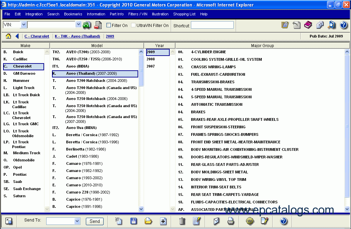Click the gold currency coin icon
The width and height of the screenshot is (351, 229).
(x=250, y=221)
